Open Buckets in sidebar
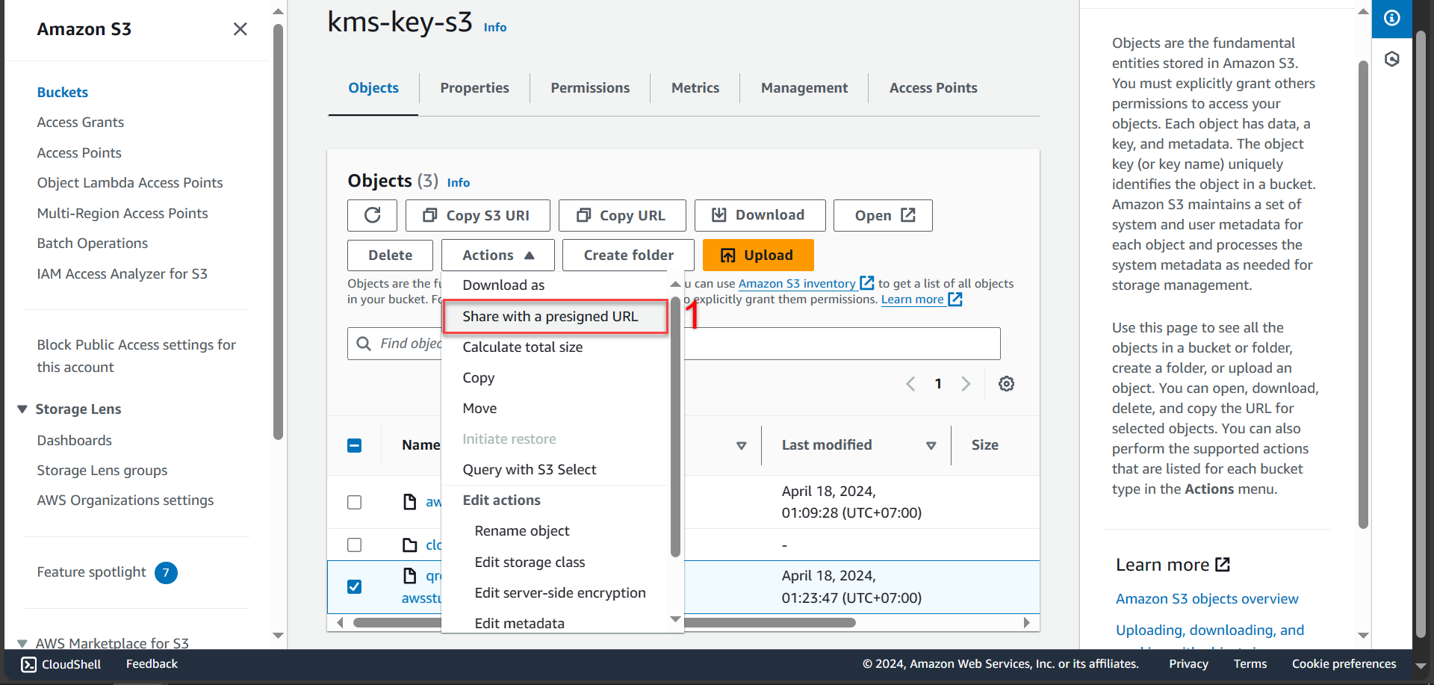 (63, 92)
